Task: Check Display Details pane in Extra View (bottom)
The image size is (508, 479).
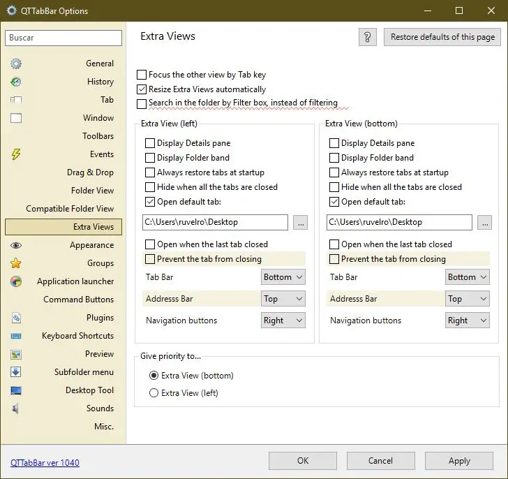Action: (x=334, y=143)
